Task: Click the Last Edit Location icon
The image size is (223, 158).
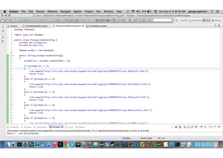Action: 138,20
